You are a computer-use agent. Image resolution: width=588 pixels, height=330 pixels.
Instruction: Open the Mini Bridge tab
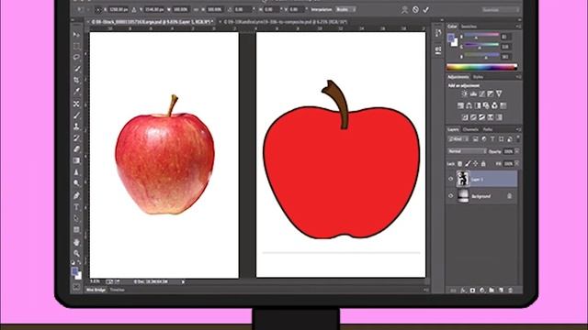point(96,290)
